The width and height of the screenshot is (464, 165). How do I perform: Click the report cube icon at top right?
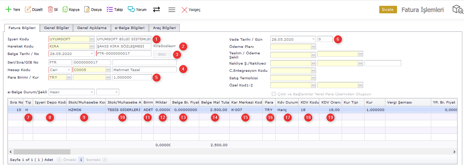click(457, 10)
